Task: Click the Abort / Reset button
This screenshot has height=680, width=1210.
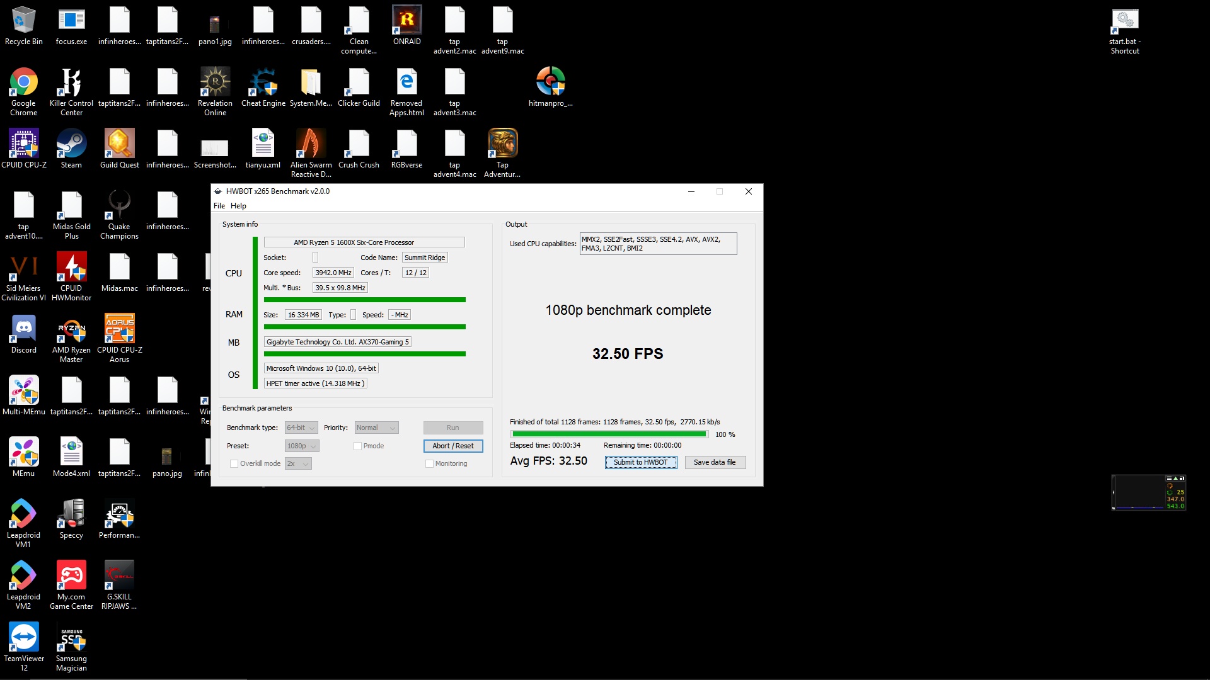Action: click(x=453, y=446)
